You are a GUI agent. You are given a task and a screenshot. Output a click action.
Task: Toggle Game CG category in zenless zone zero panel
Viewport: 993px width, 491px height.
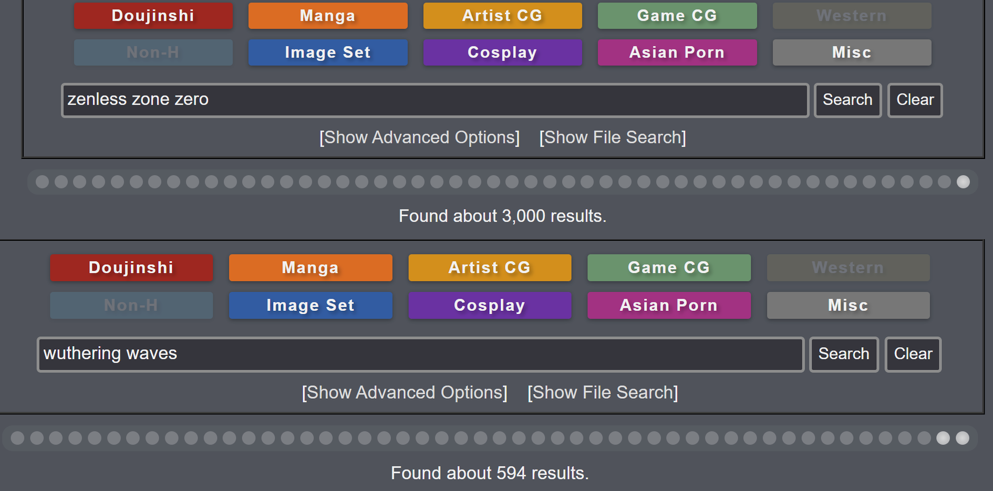(x=677, y=16)
